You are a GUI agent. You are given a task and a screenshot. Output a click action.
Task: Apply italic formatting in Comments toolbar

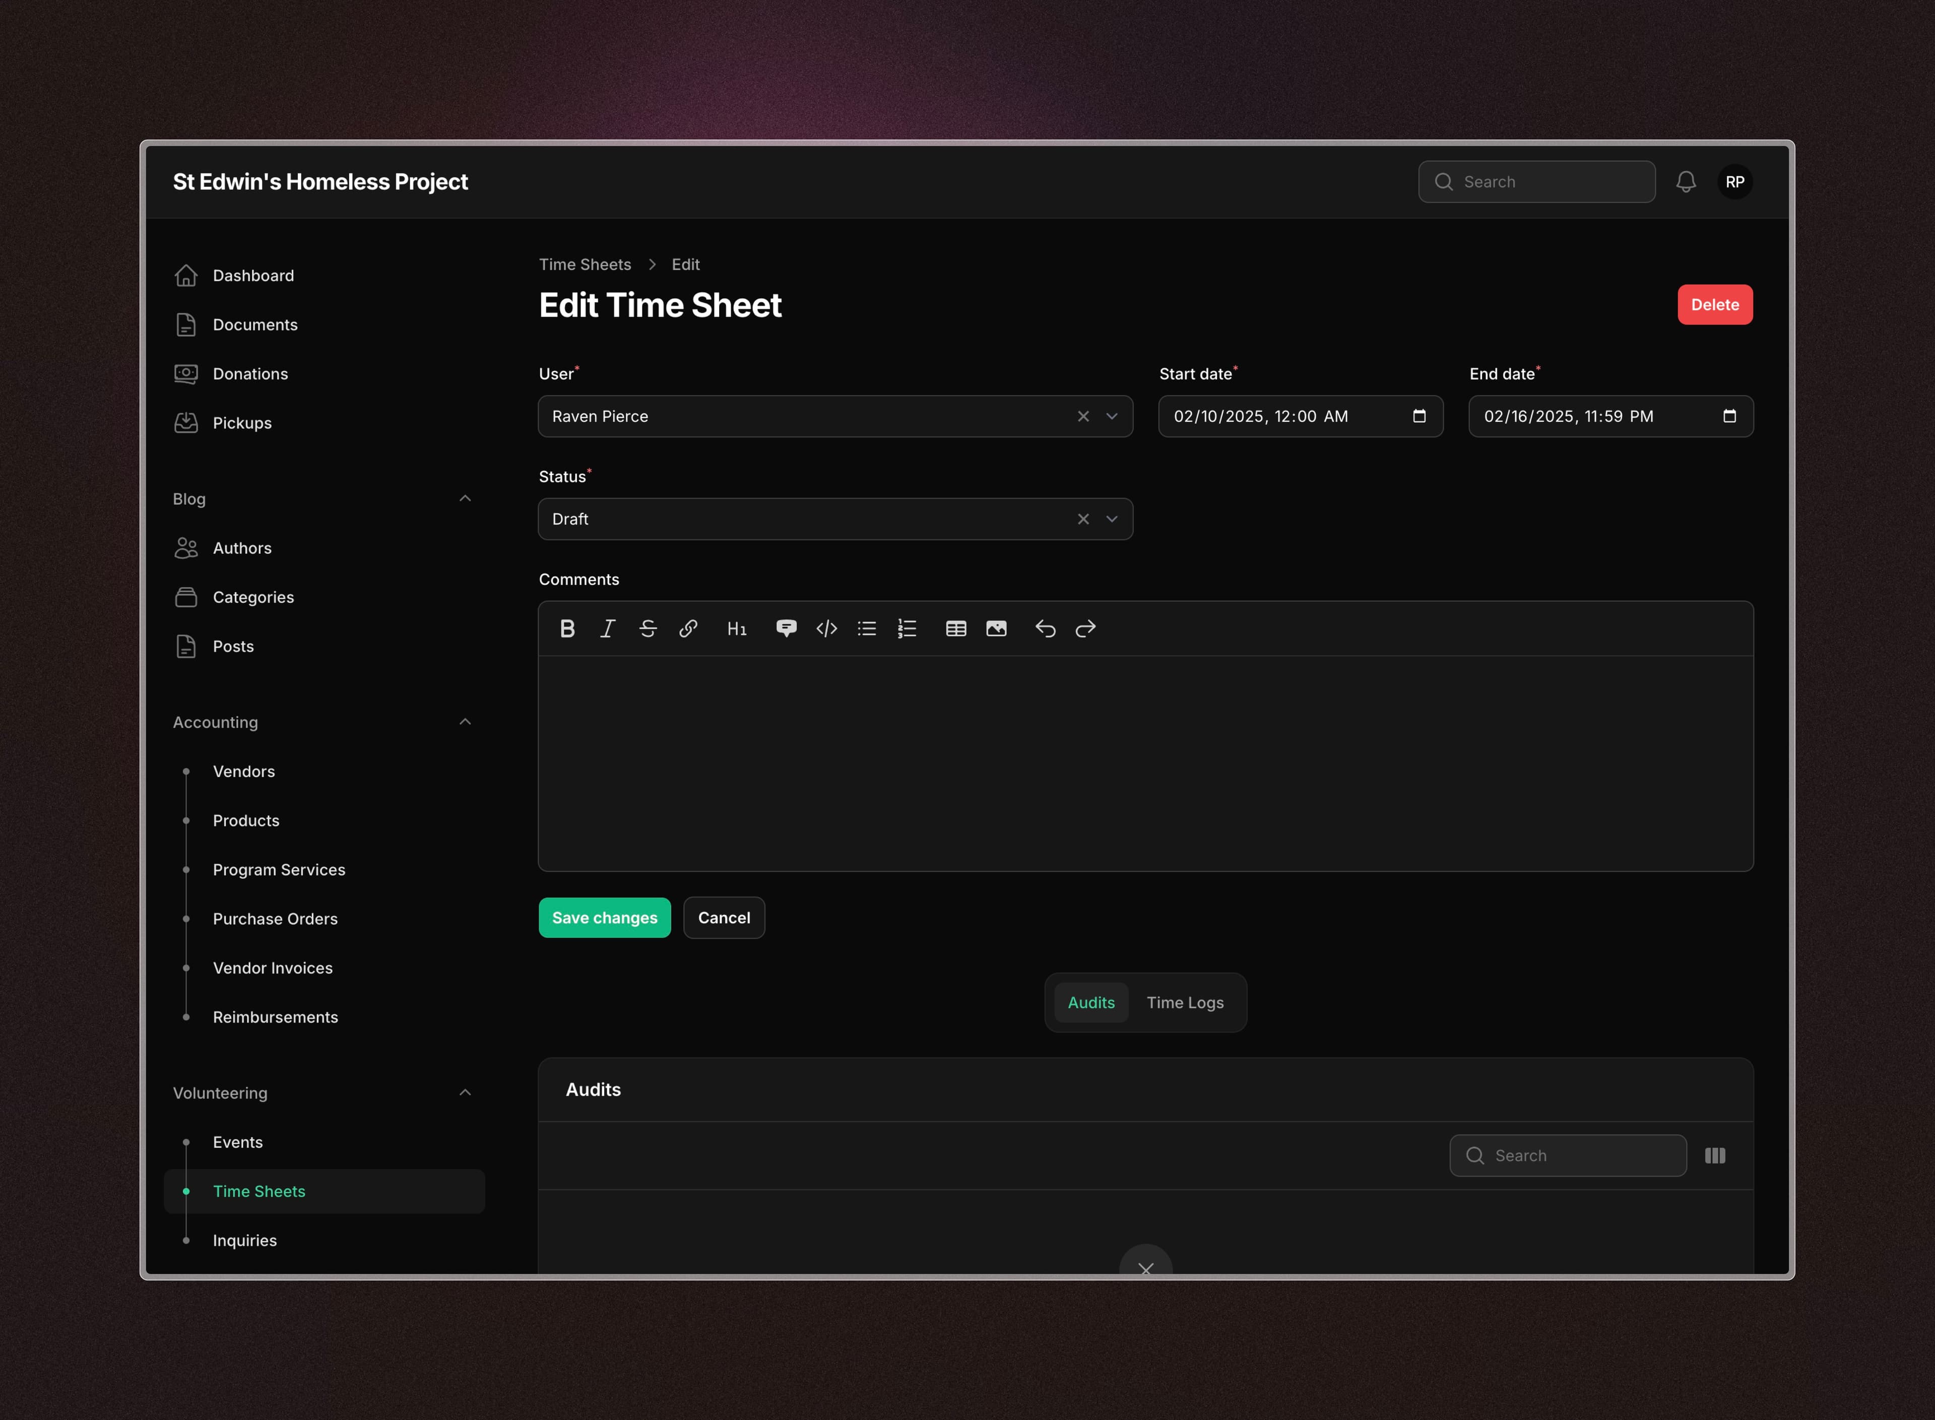pos(608,628)
